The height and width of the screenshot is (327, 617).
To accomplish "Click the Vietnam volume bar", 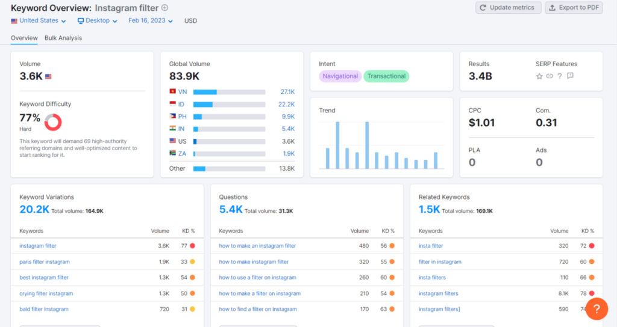I will coord(229,92).
